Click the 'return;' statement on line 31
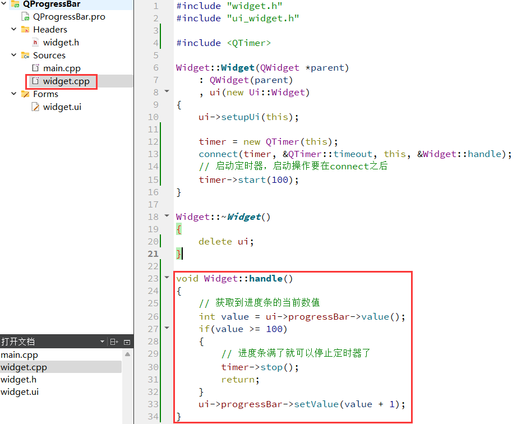Image resolution: width=517 pixels, height=424 pixels. pyautogui.click(x=241, y=380)
